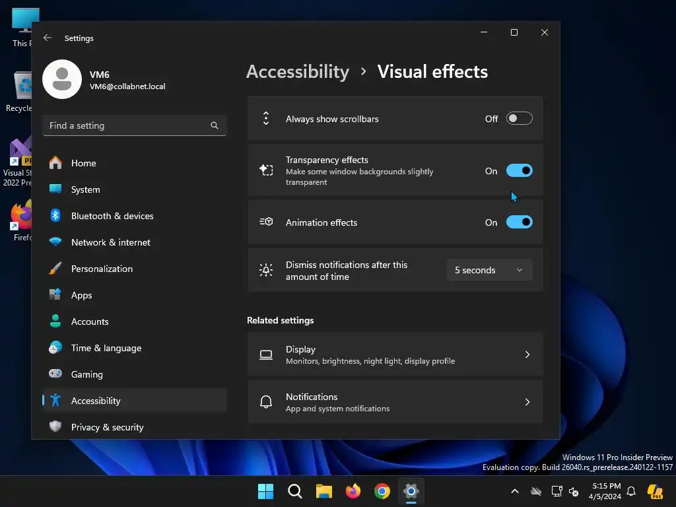Open Bluetooth & devices category

pyautogui.click(x=135, y=216)
